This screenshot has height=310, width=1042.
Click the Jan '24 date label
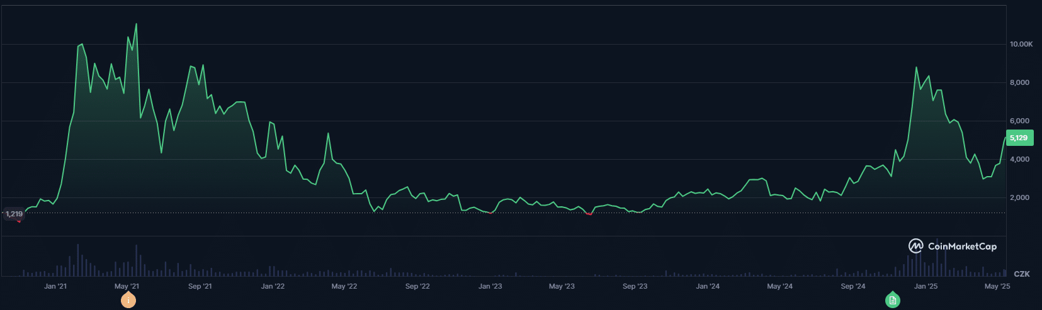708,286
